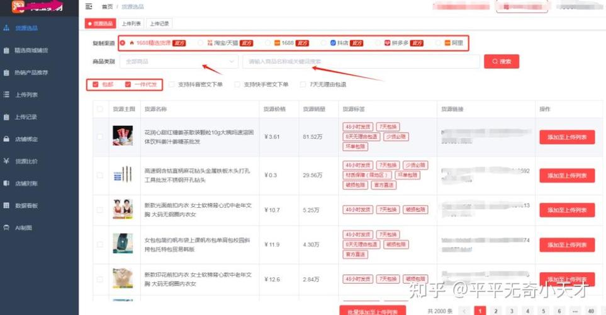The image size is (606, 315).
Task: Collapse sidebar with the hamburger menu icon
Action: [89, 6]
